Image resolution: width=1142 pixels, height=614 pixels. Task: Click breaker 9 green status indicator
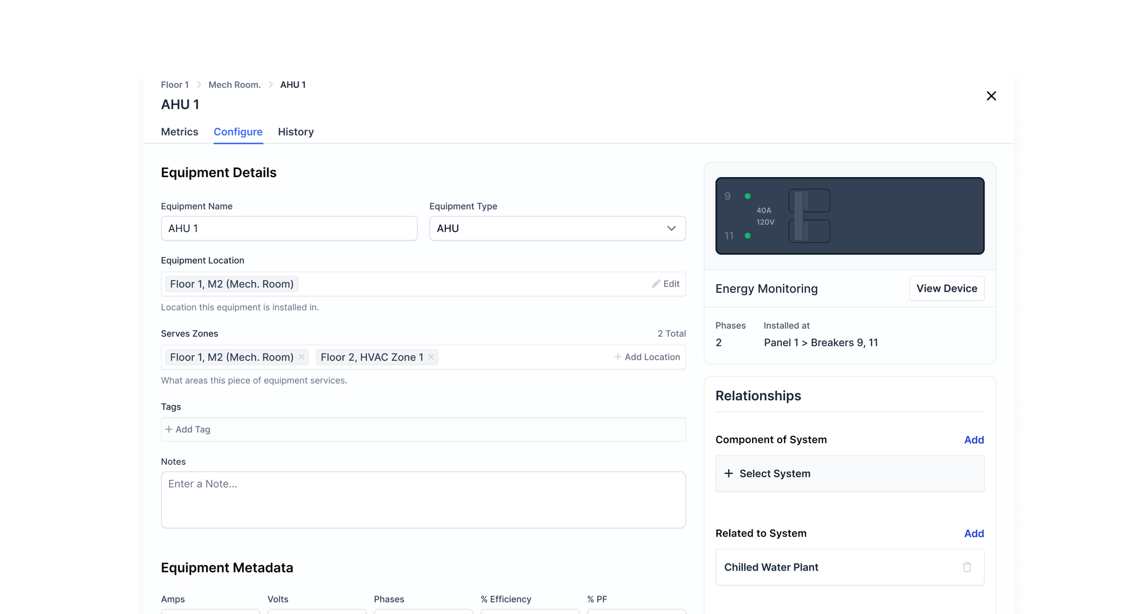(x=747, y=196)
